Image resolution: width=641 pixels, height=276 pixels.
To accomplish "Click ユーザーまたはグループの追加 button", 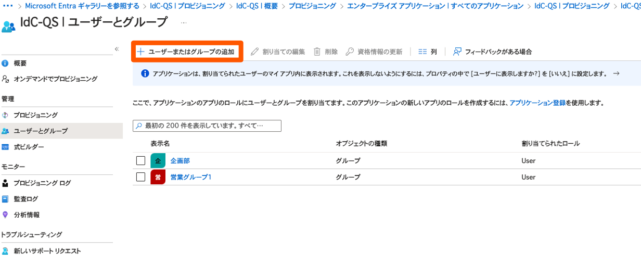I will [187, 52].
